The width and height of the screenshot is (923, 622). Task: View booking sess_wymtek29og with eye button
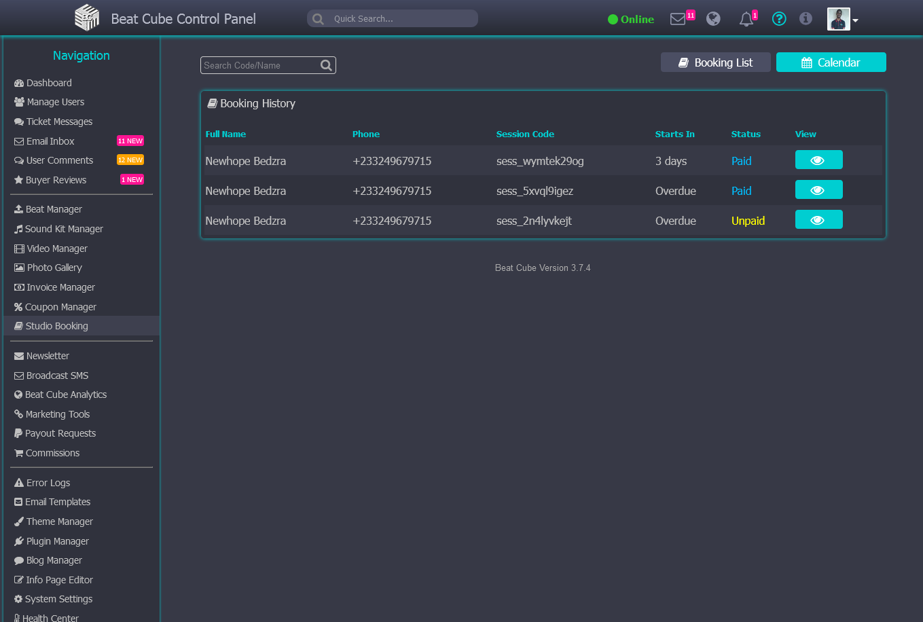tap(819, 160)
